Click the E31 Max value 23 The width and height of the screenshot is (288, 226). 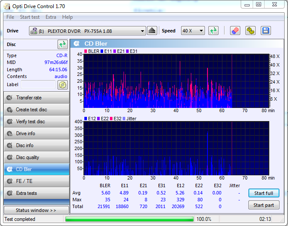pos(163,200)
